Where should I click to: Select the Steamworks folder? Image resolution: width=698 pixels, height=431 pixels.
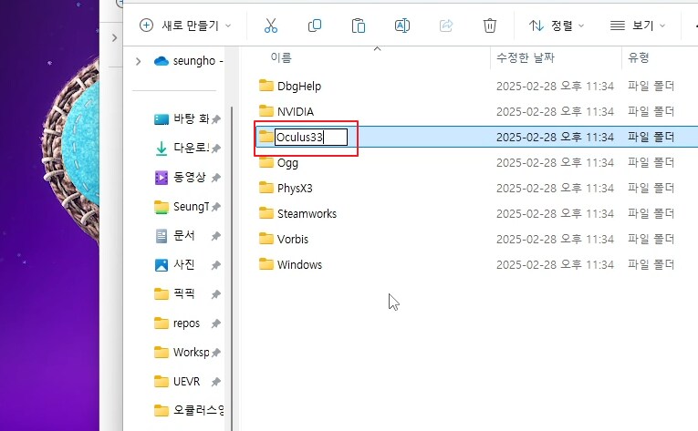point(307,213)
